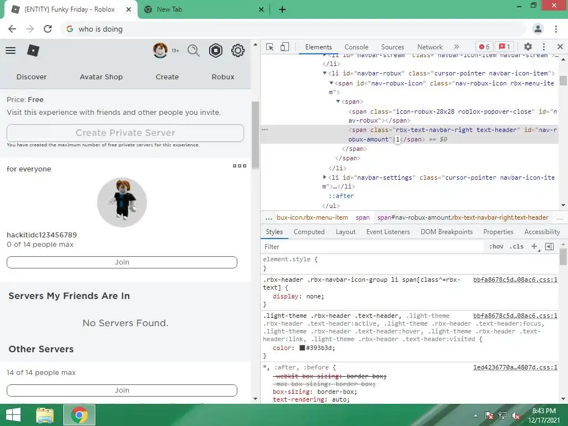
Task: Toggle the :hov element state panel
Action: click(496, 247)
